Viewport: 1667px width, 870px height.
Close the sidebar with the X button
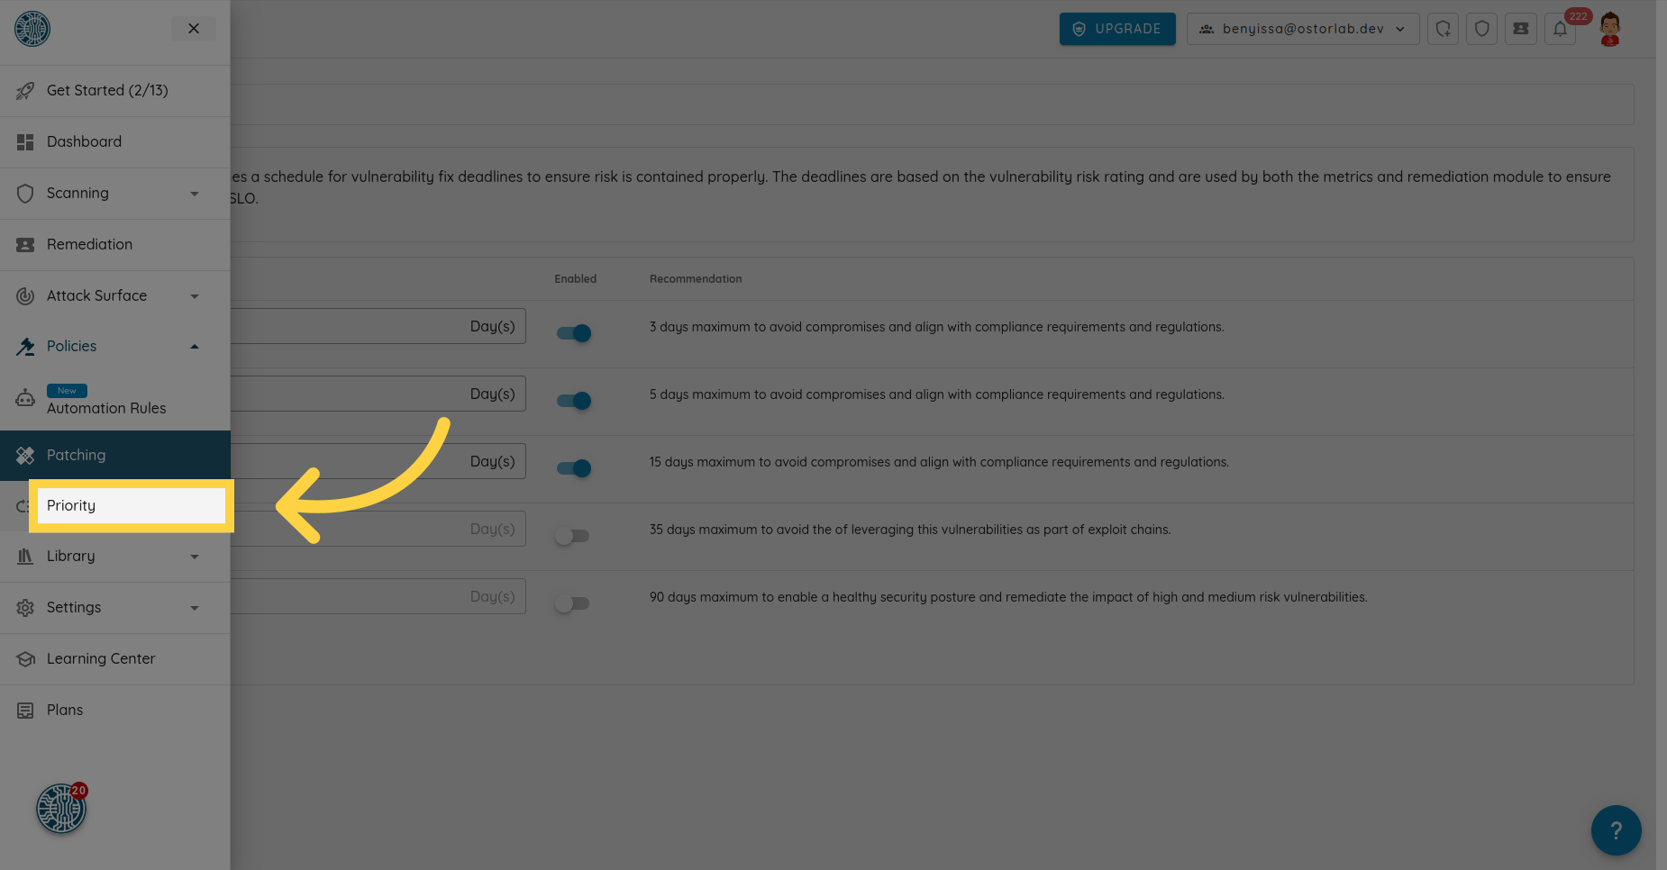tap(194, 29)
